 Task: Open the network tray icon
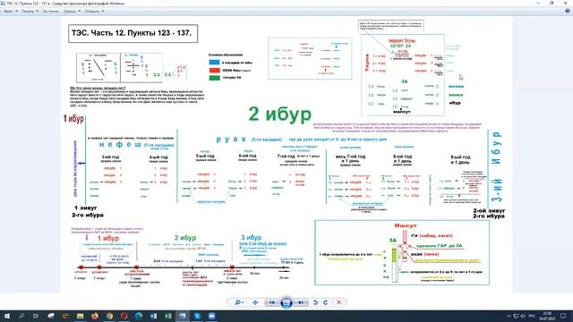(516, 316)
